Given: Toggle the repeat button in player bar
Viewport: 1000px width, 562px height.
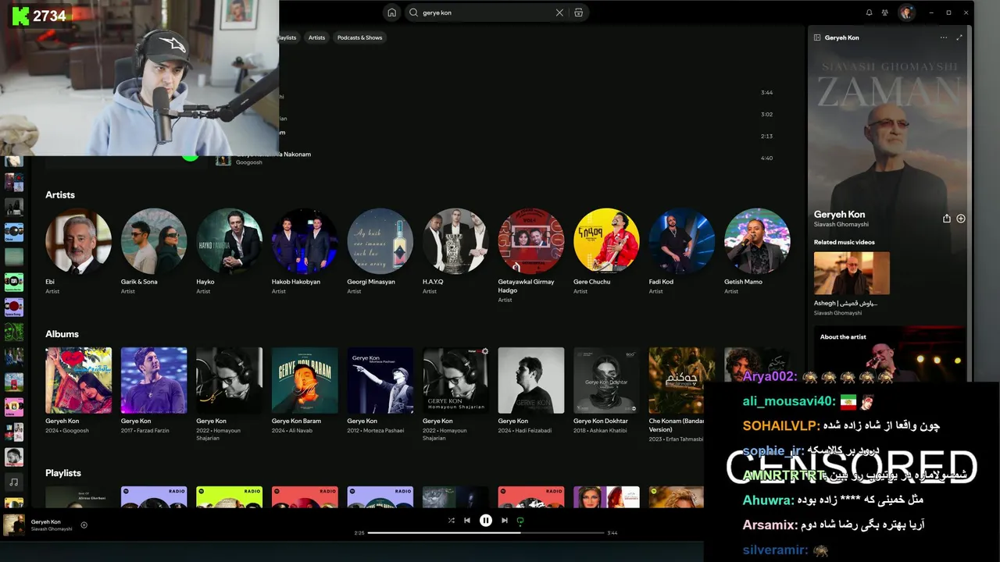Looking at the screenshot, I should tap(520, 521).
